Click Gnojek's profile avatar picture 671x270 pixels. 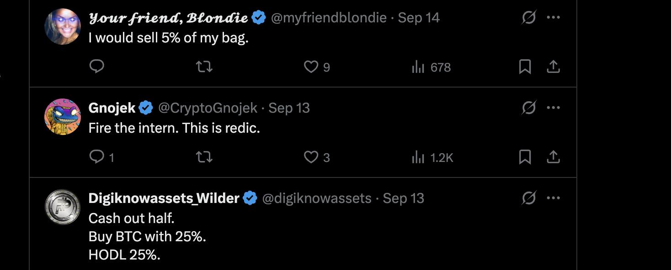pyautogui.click(x=63, y=117)
